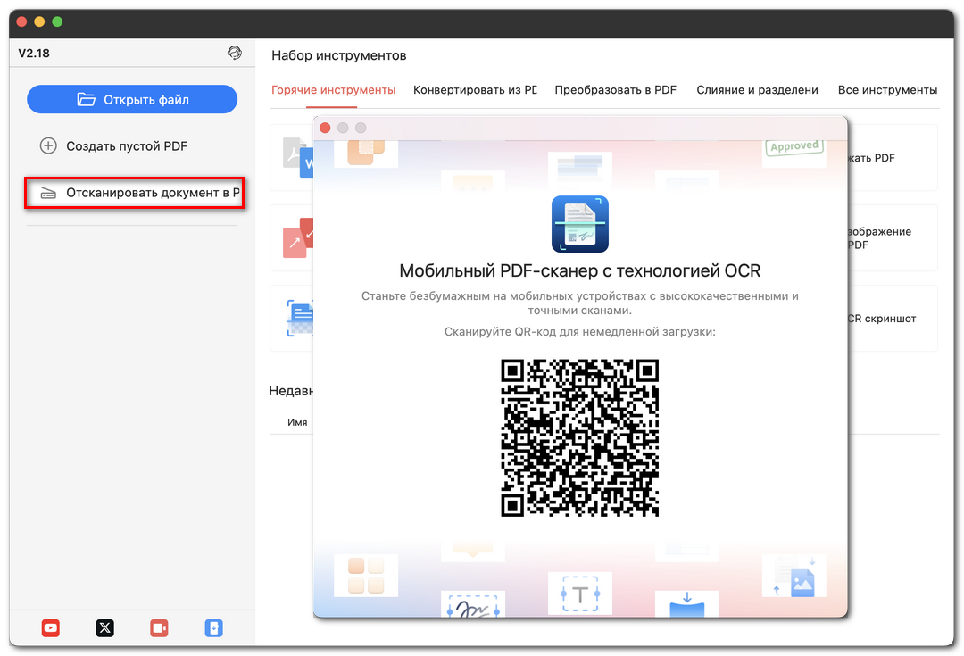Click the Открыть файл button

(x=132, y=99)
